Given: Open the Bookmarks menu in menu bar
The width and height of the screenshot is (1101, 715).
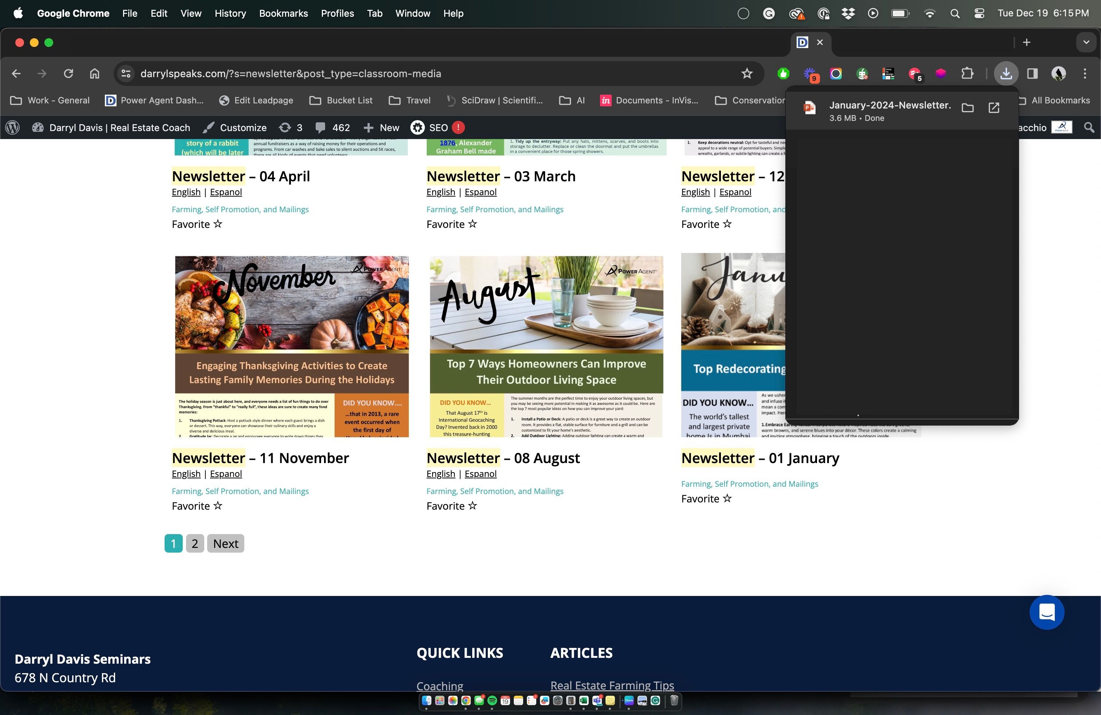Looking at the screenshot, I should [x=283, y=13].
